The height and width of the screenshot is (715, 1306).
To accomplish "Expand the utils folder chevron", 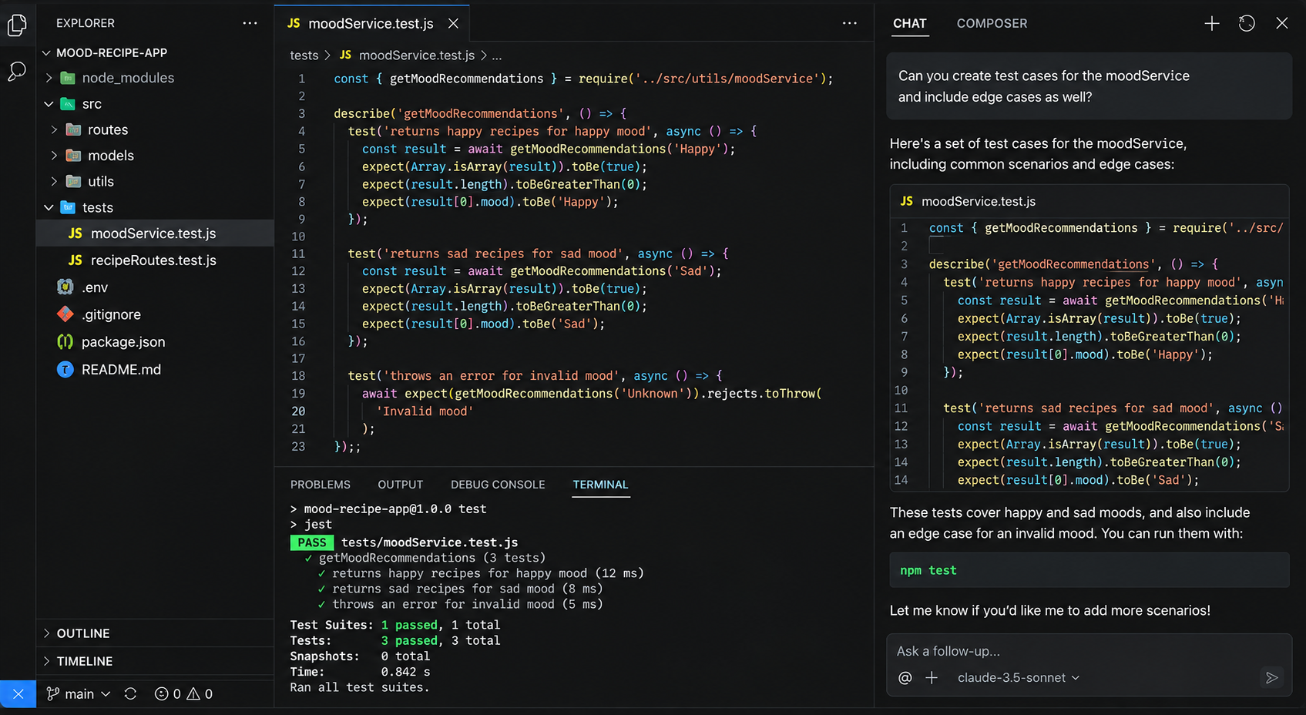I will [x=54, y=182].
